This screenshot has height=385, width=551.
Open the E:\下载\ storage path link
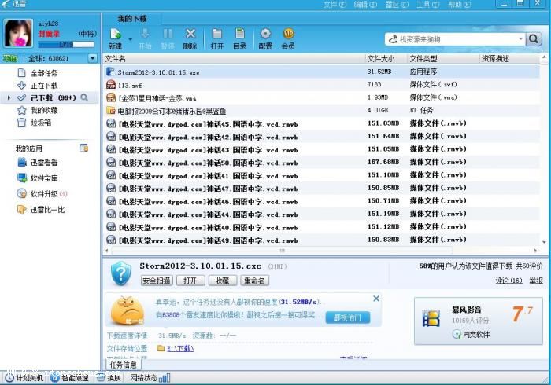(x=180, y=348)
